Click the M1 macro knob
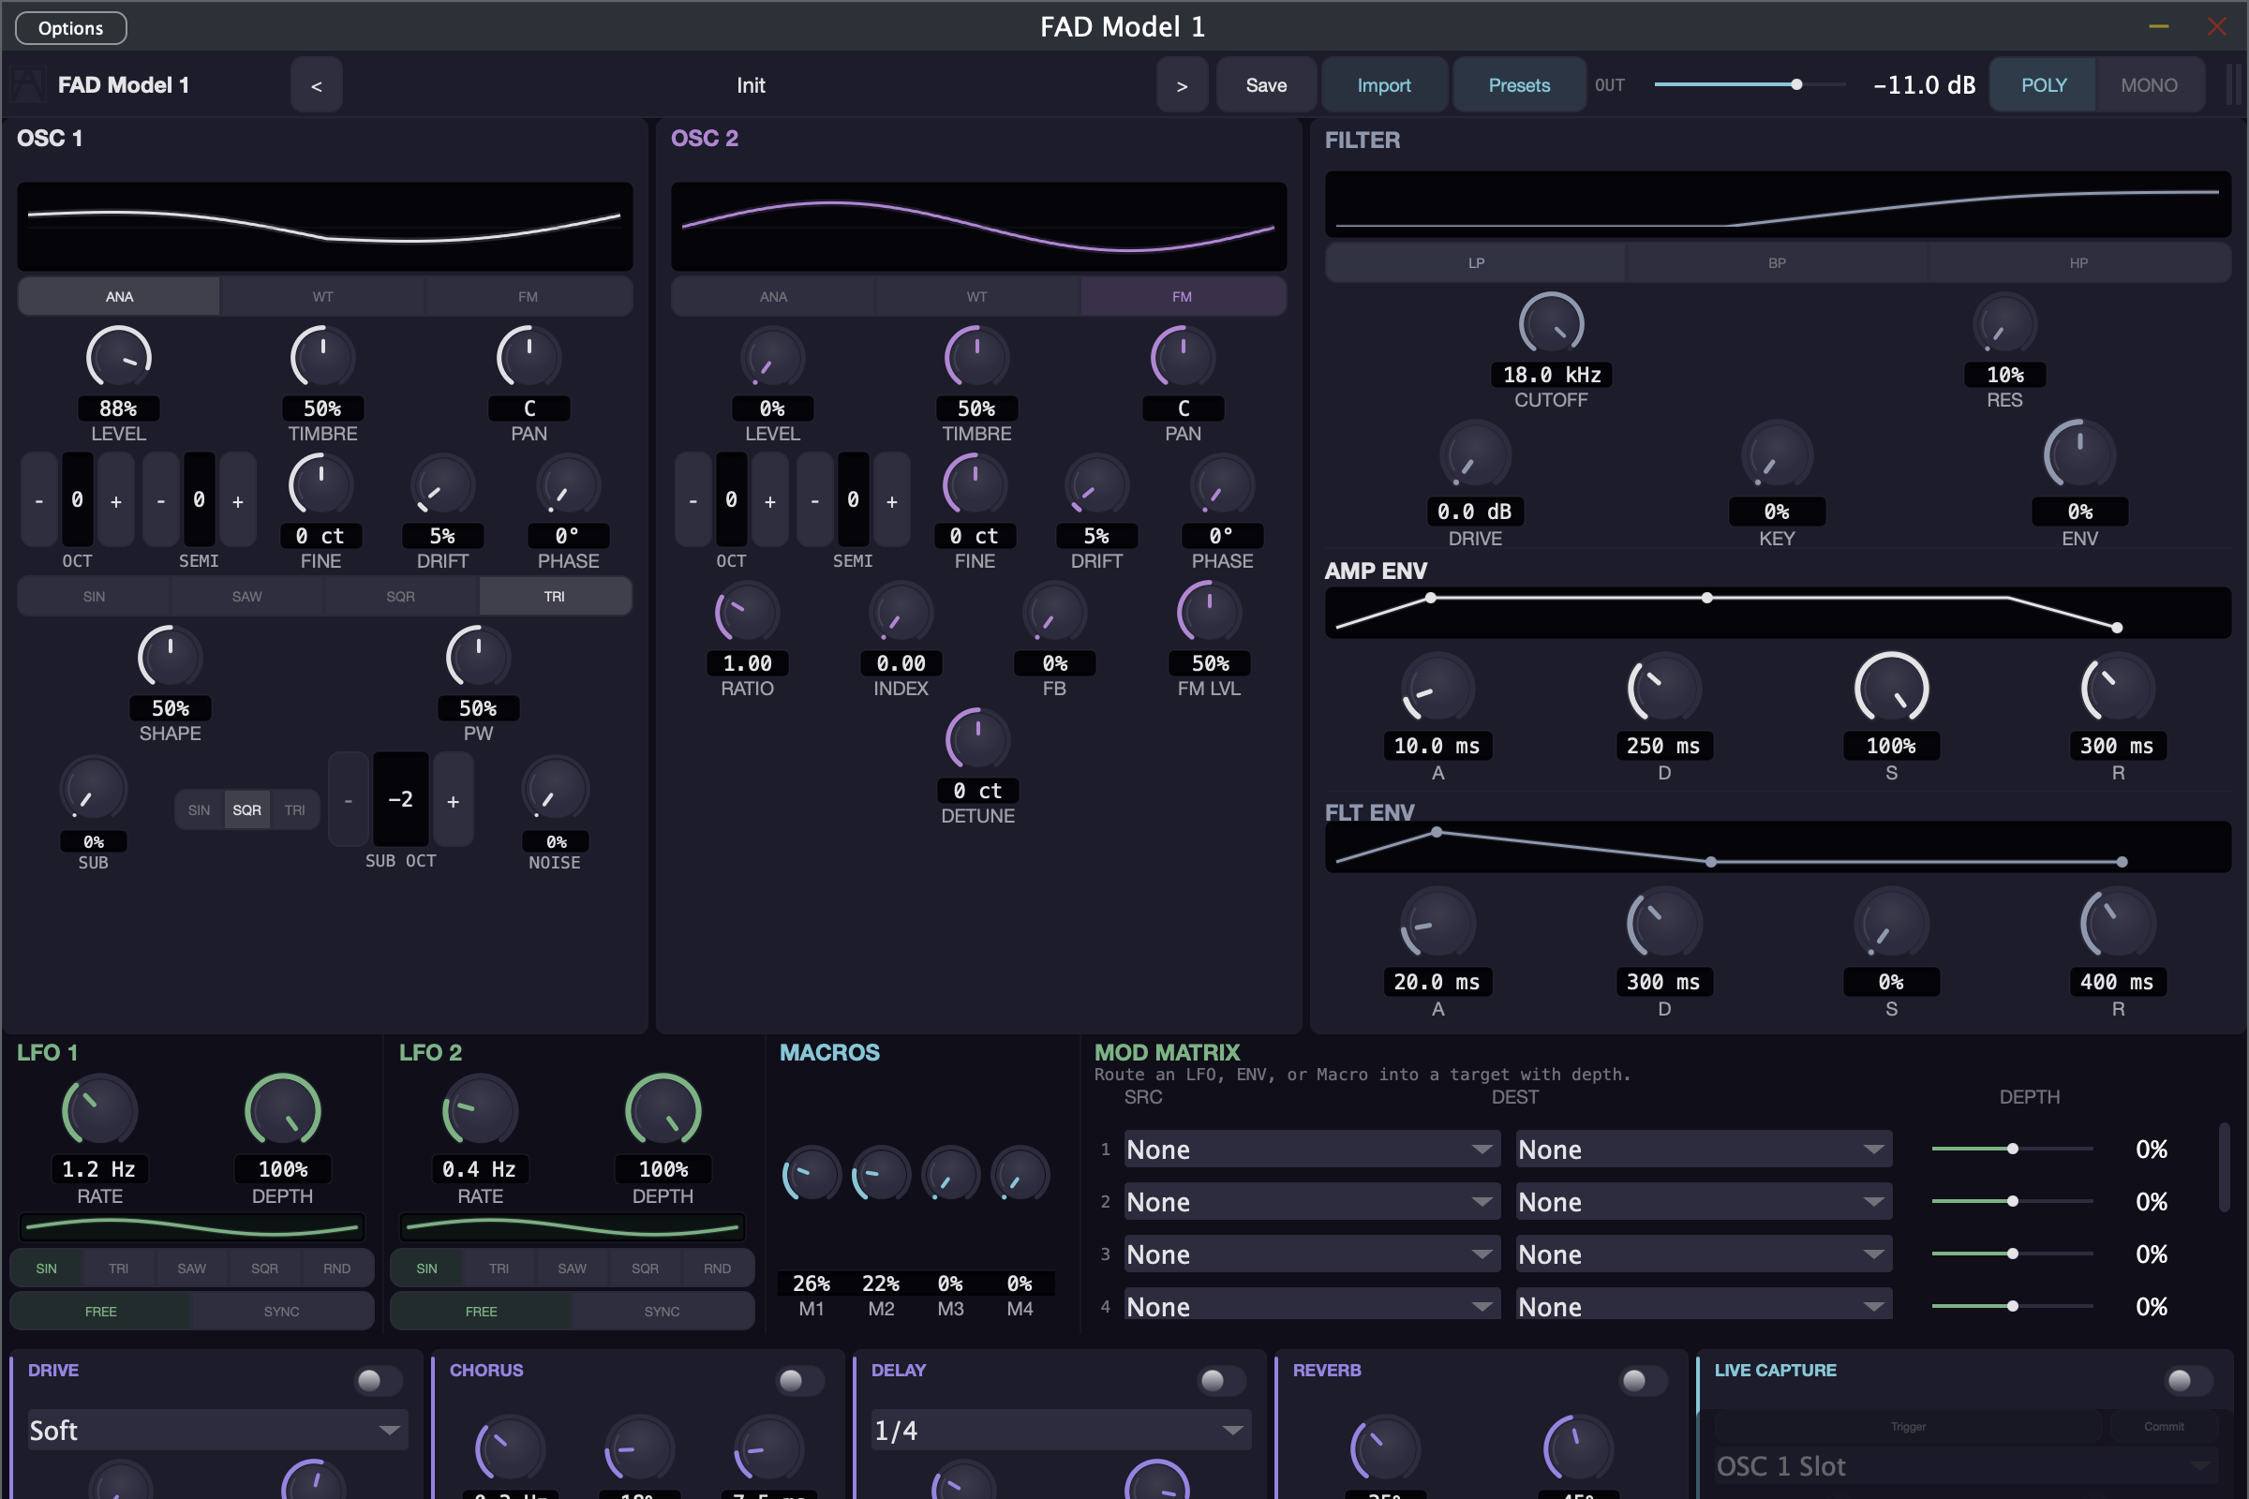 (x=811, y=1175)
